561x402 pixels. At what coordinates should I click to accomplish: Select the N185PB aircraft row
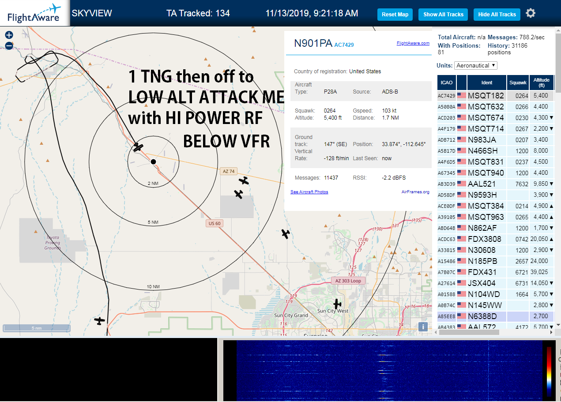coord(496,261)
